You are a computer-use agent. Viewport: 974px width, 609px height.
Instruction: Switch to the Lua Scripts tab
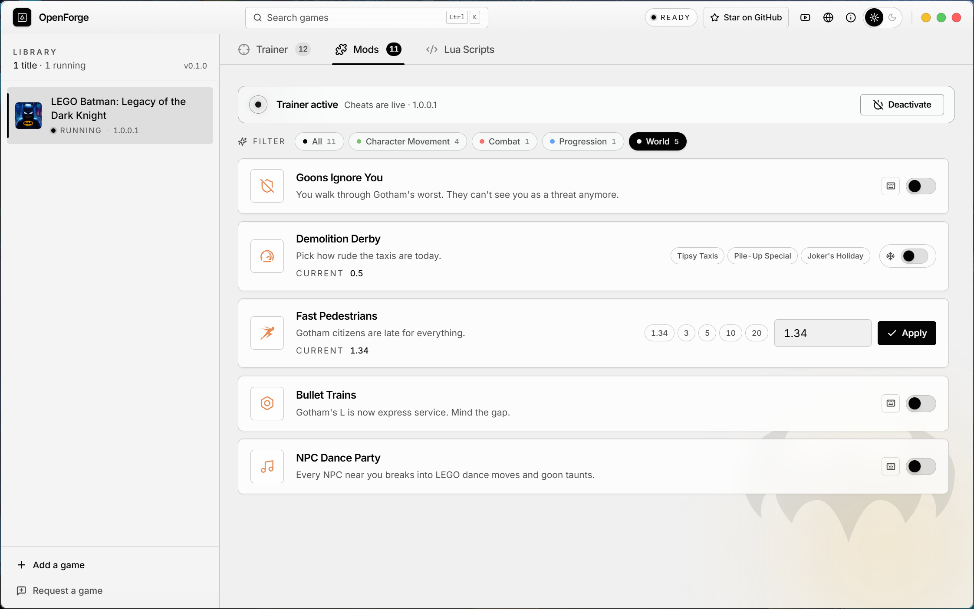pos(460,49)
